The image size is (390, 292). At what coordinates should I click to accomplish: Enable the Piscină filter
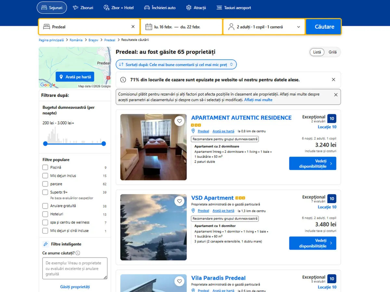pyautogui.click(x=45, y=167)
